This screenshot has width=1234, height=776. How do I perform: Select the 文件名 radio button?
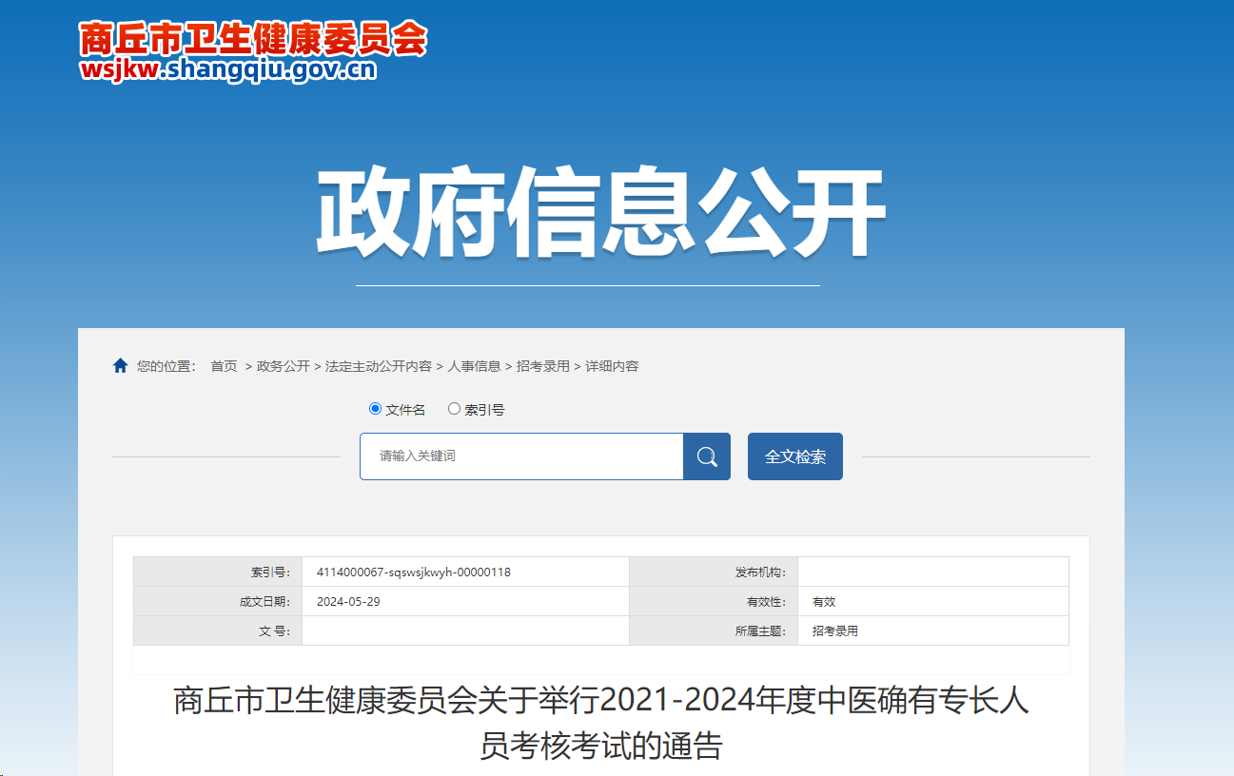click(375, 409)
